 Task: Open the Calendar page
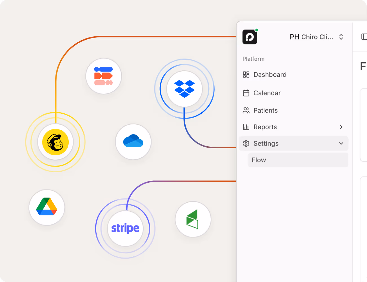pyautogui.click(x=293, y=93)
